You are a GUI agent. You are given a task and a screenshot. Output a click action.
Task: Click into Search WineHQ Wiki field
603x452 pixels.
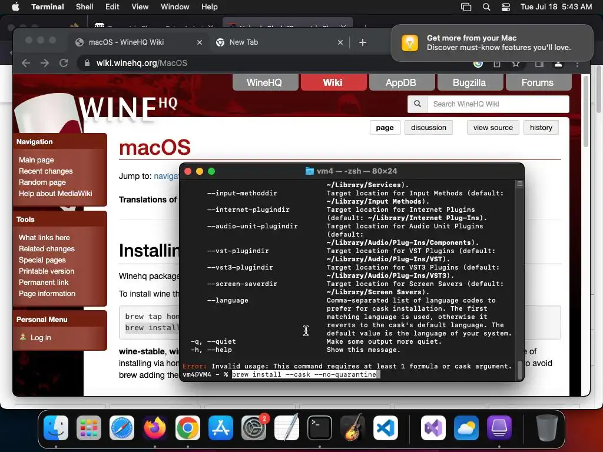click(x=498, y=104)
